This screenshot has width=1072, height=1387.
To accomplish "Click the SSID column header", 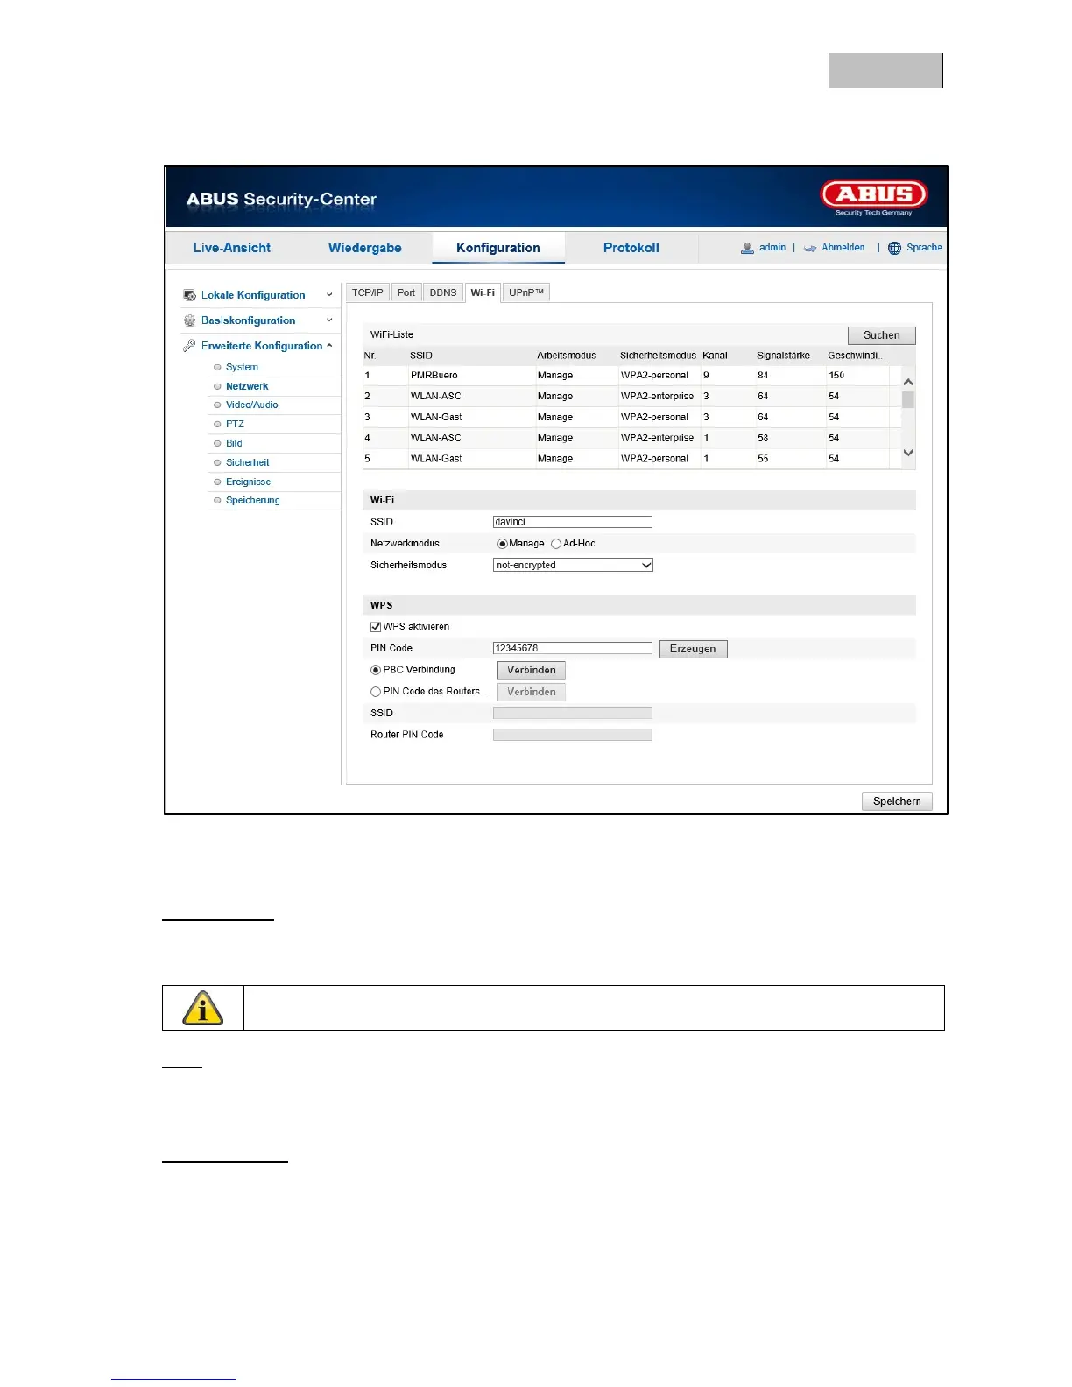I will [421, 356].
